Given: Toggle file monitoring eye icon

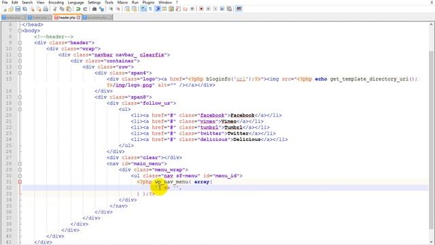Looking at the screenshot, I should [192, 9].
